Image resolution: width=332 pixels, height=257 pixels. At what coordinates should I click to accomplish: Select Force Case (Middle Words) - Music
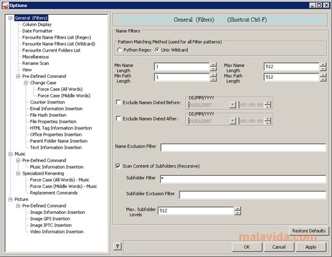[x=64, y=186]
